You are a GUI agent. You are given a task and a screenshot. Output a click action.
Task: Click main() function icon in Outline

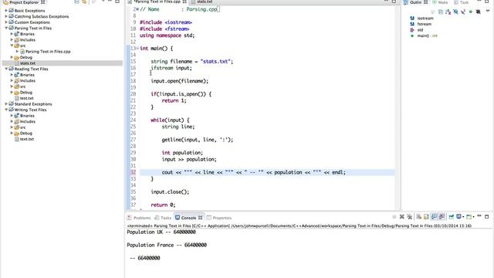(412, 36)
